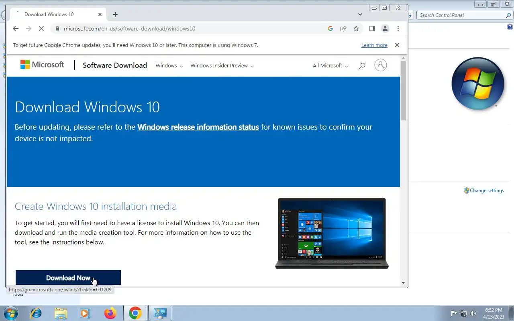Click the network icon in system tray

click(x=464, y=313)
